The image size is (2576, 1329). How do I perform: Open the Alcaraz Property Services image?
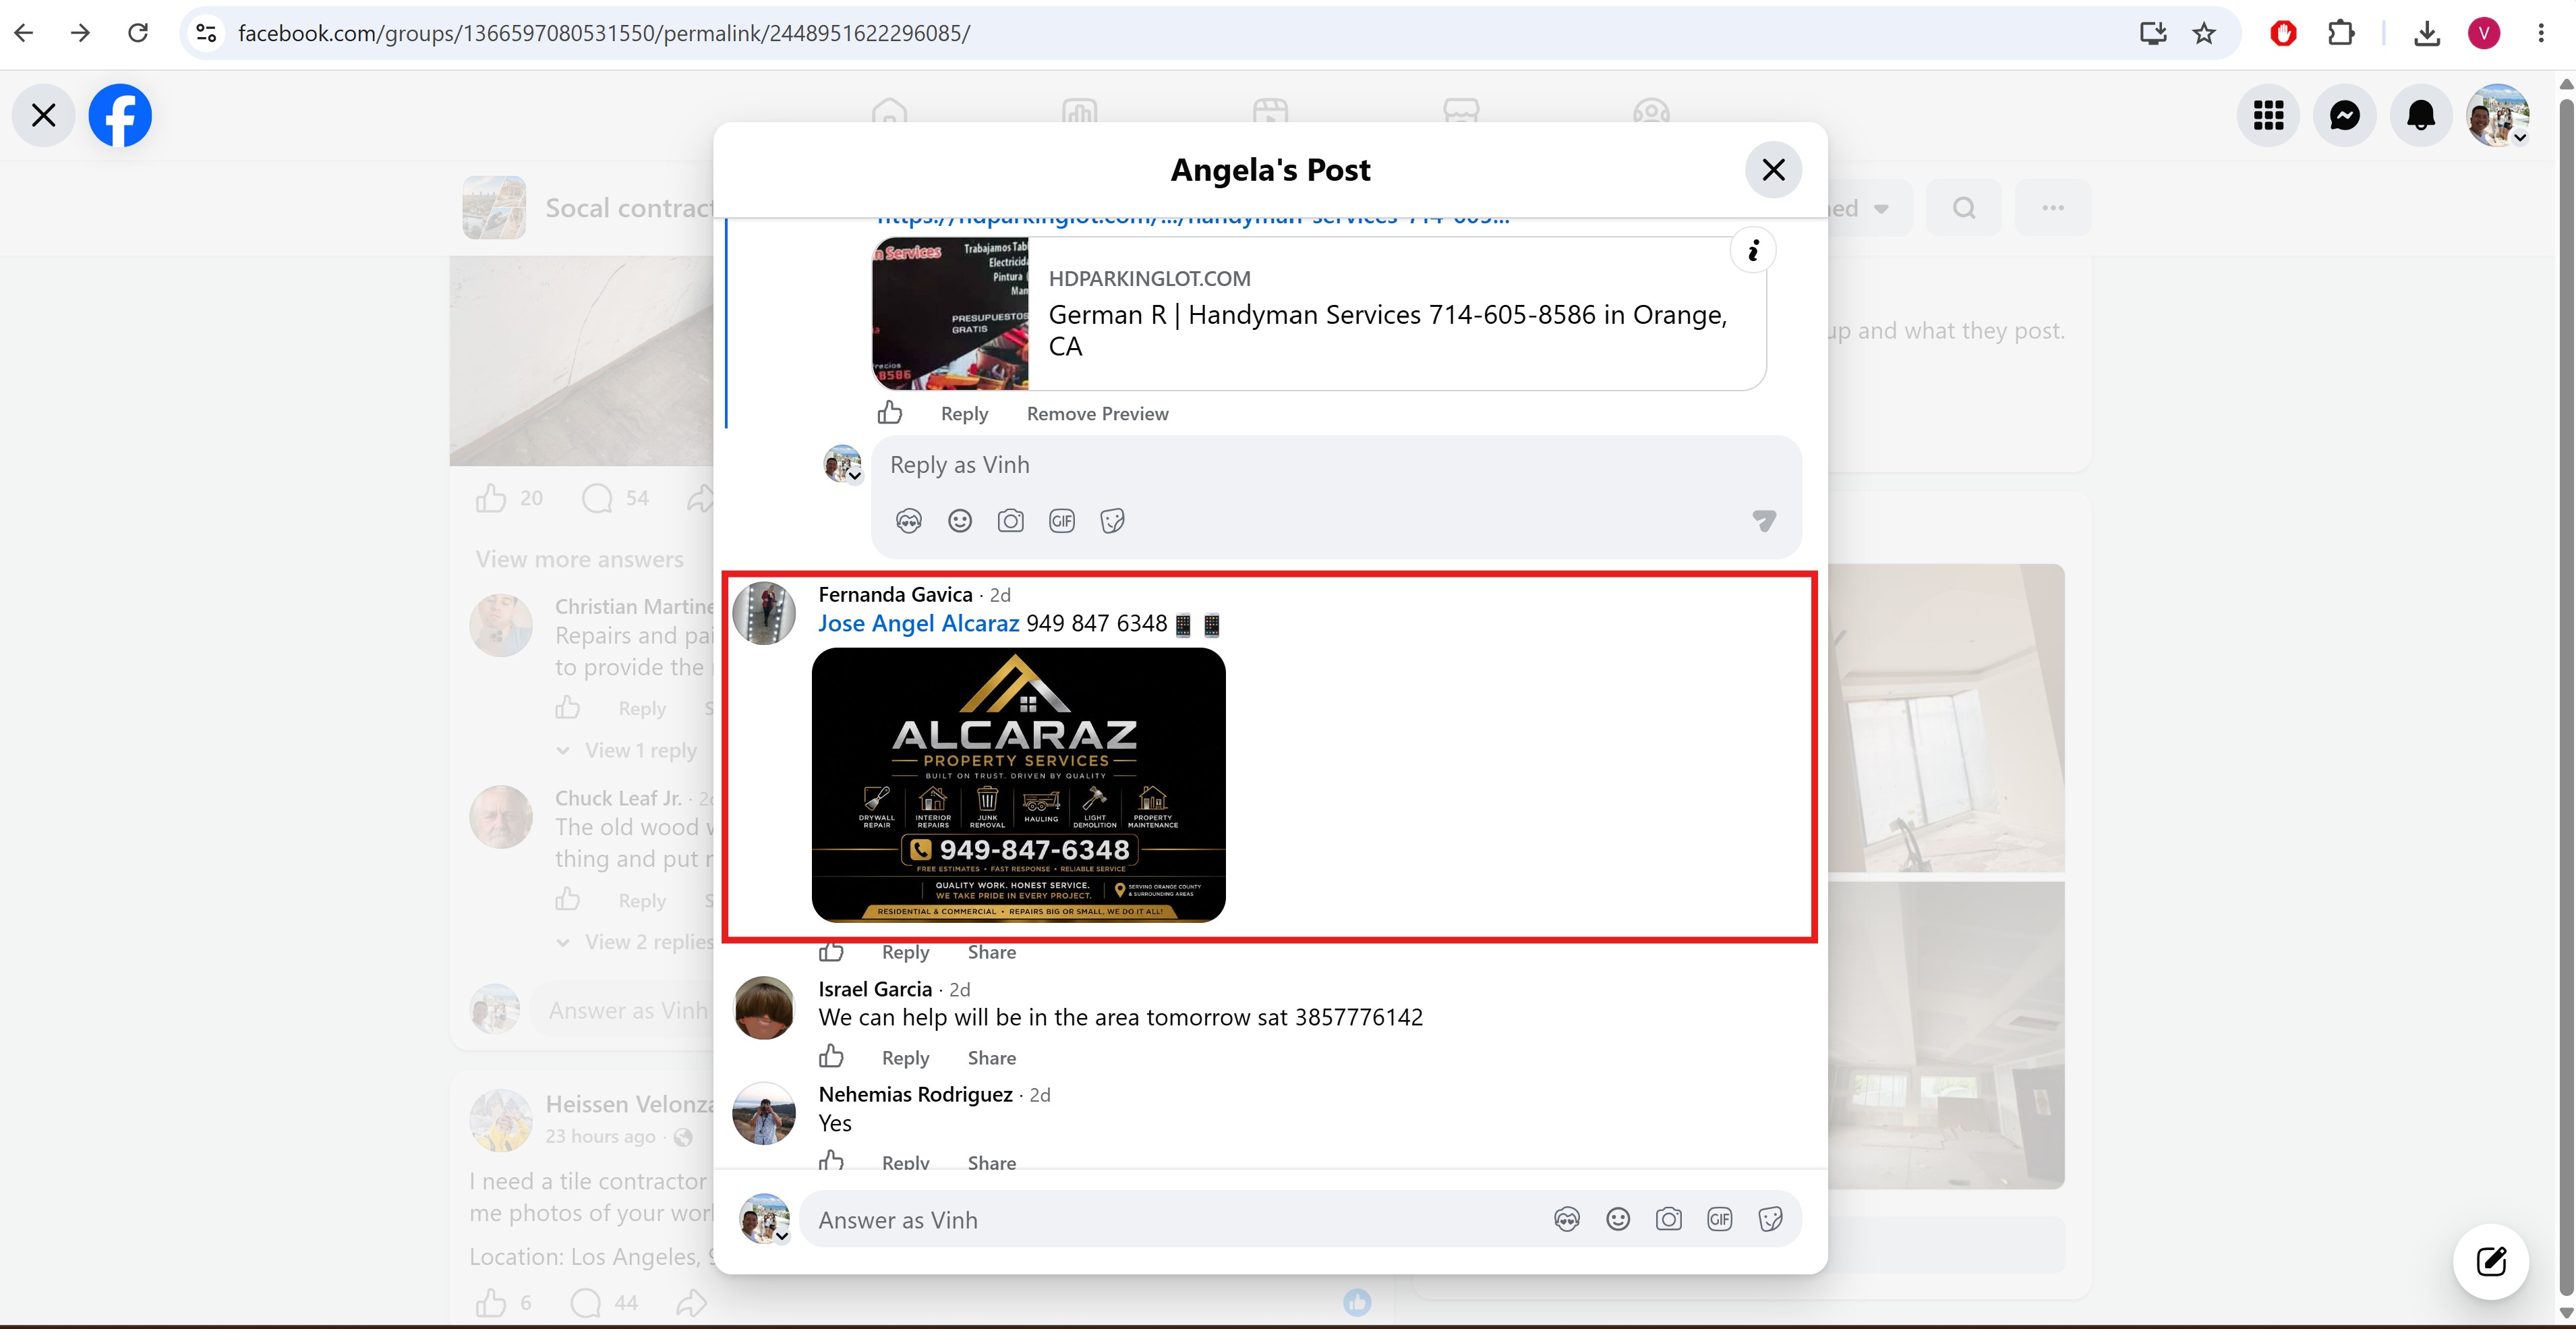(x=1018, y=785)
